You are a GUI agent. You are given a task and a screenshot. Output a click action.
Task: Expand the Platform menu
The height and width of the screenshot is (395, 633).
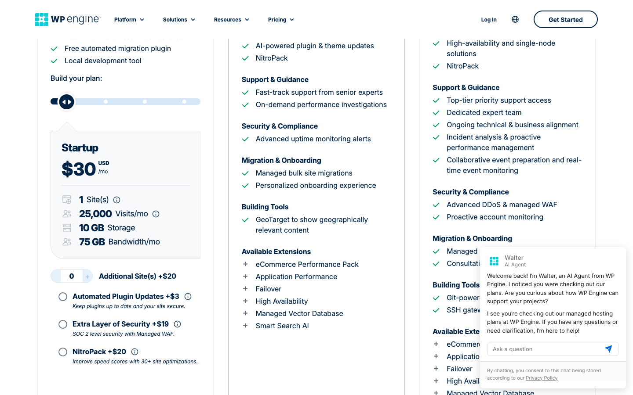click(x=129, y=20)
